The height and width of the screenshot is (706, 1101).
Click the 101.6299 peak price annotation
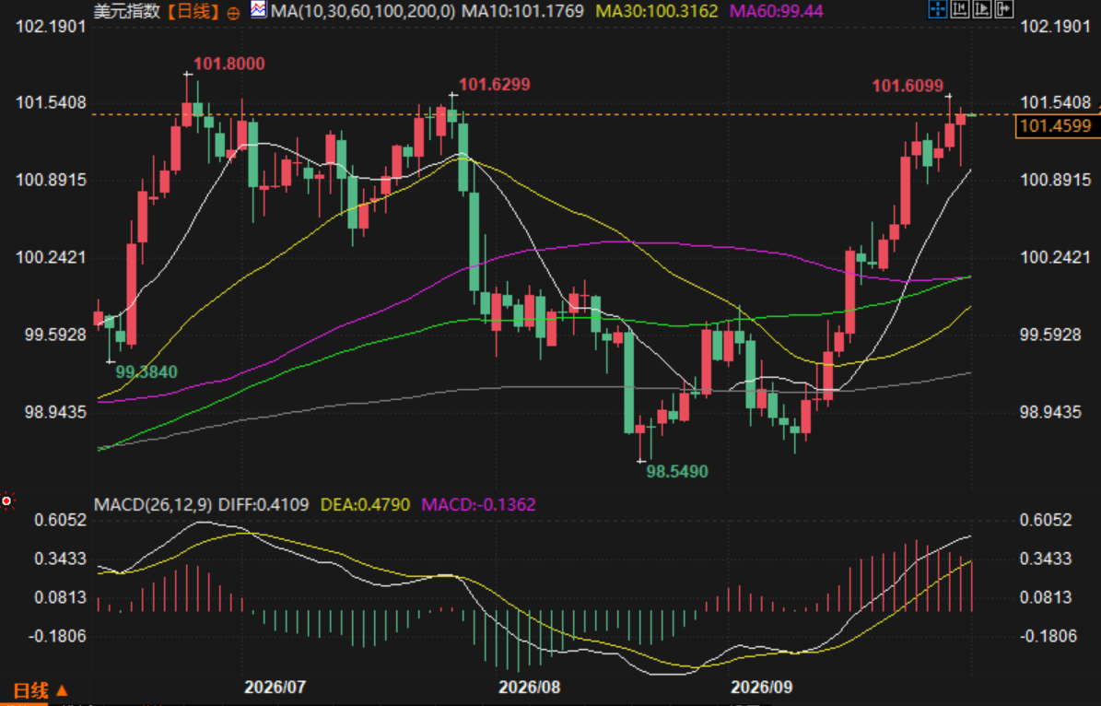(x=495, y=85)
